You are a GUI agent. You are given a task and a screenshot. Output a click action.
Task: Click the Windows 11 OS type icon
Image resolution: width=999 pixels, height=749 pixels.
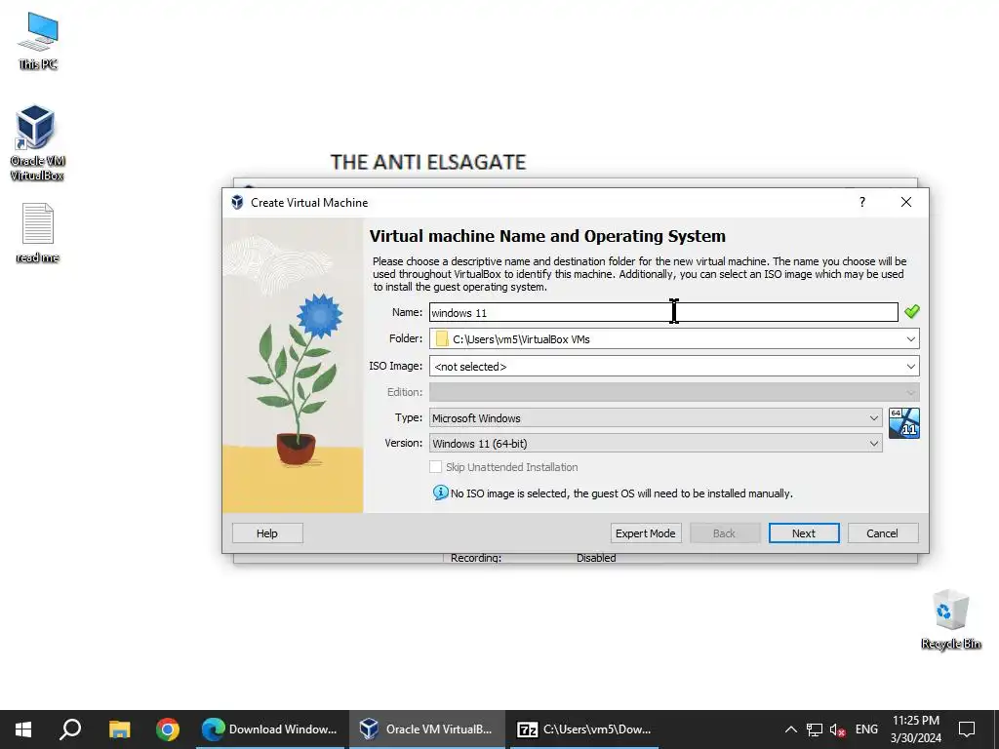click(x=904, y=423)
